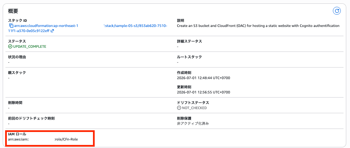Click the 削除保護 label
Viewport: 350px width, 148px height.
click(x=184, y=118)
